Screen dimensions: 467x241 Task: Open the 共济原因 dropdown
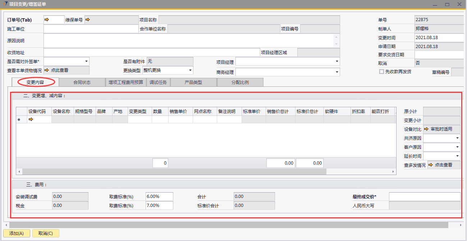pos(457,138)
